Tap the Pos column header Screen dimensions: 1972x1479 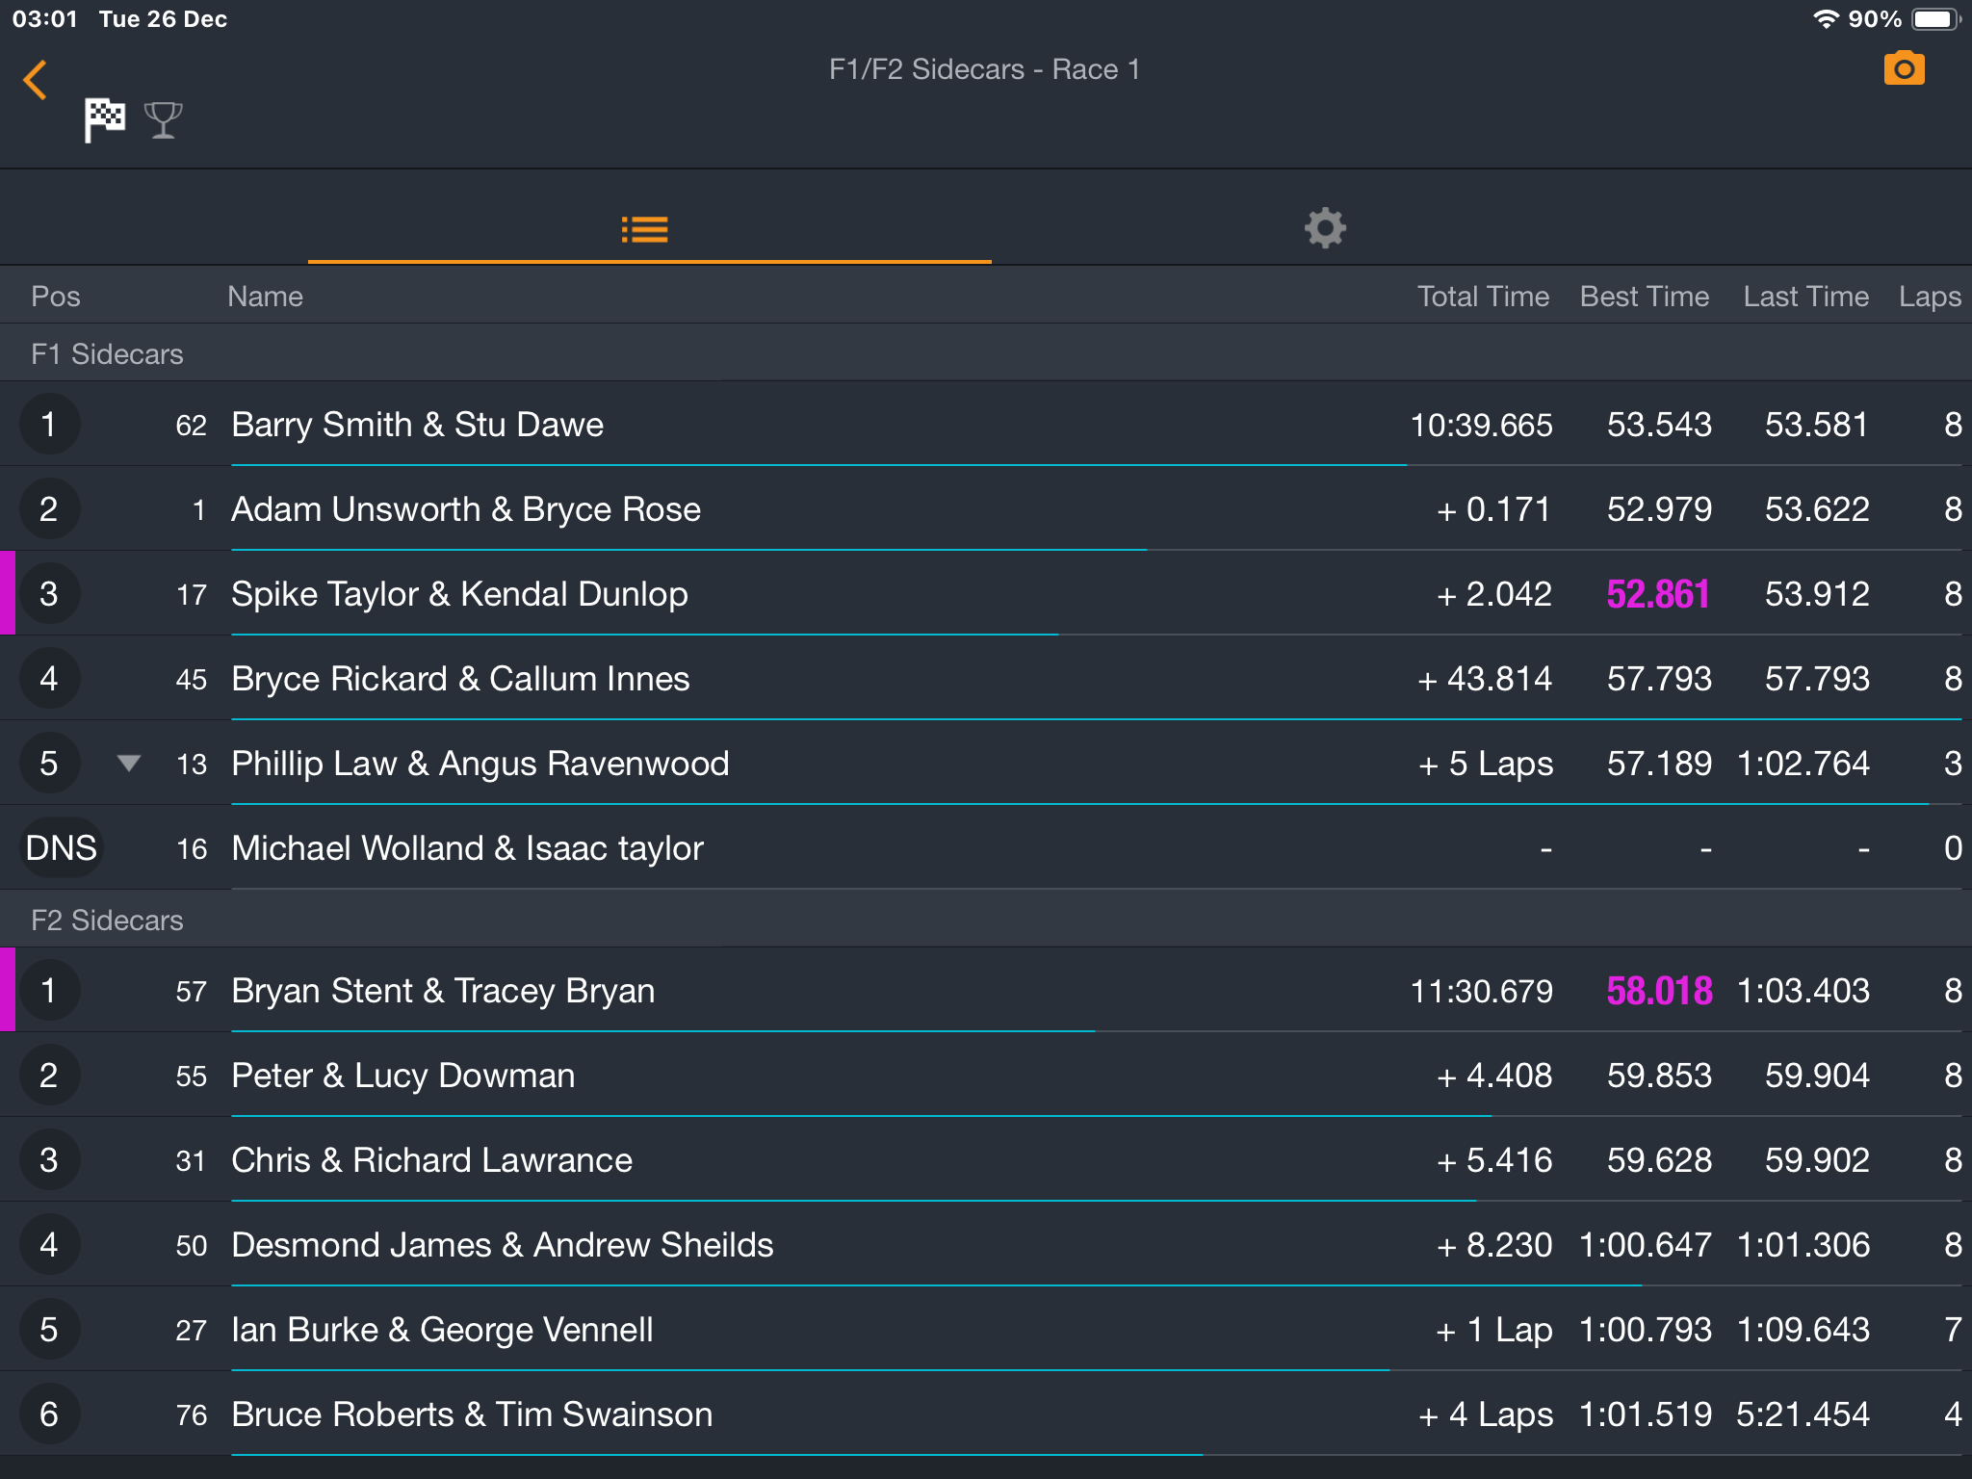pos(56,297)
